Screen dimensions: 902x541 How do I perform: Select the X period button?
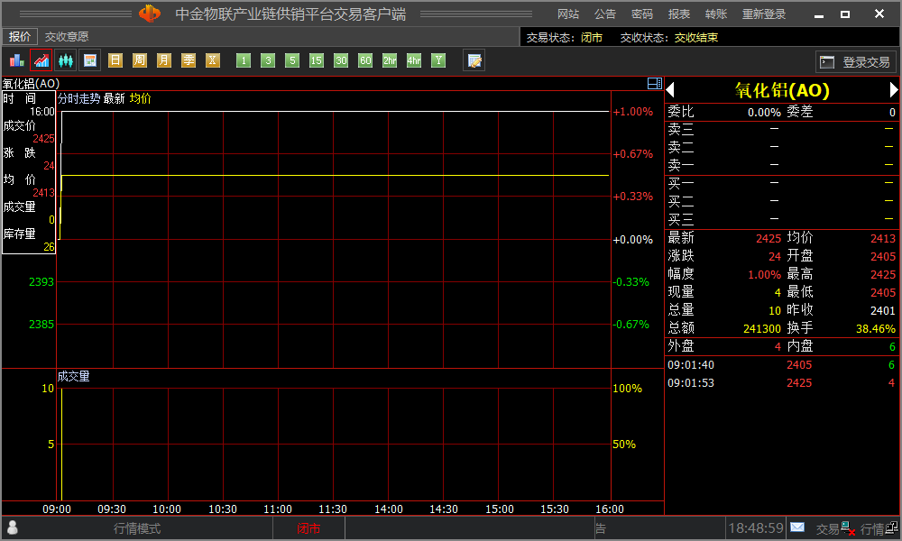tap(213, 60)
